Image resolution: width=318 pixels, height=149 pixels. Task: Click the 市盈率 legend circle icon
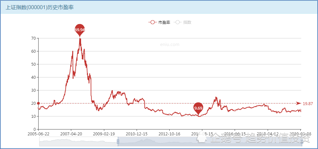coord(153,22)
